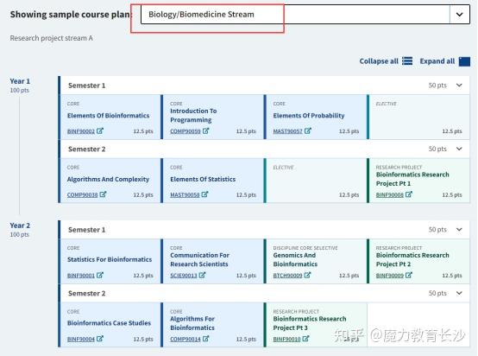Open external link icon beside MAST90058

[204, 194]
